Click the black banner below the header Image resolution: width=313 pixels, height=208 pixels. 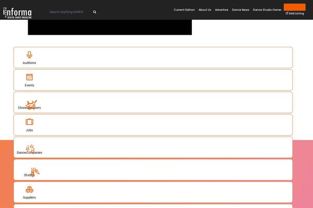pos(110,27)
